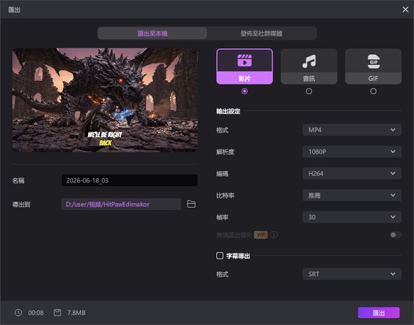Viewport: 414px width, 325px height.
Task: Click the 名稱 filename input field
Action: 129,181
